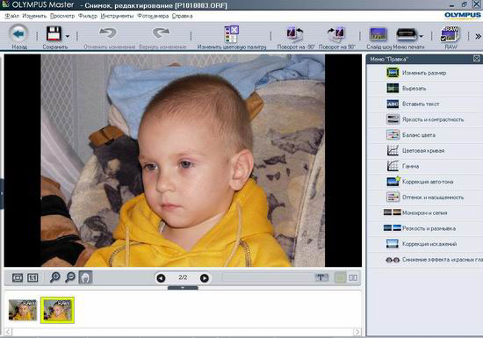Image resolution: width=483 pixels, height=338 pixels.
Task: Click Коррекция искажений icon
Action: pos(393,244)
